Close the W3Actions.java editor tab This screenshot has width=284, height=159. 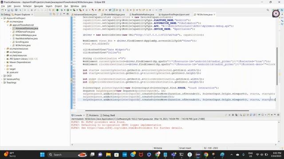point(214,15)
